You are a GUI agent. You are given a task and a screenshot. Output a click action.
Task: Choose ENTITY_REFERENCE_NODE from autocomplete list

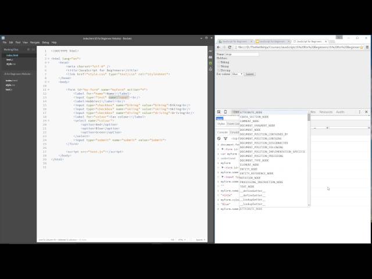256,173
